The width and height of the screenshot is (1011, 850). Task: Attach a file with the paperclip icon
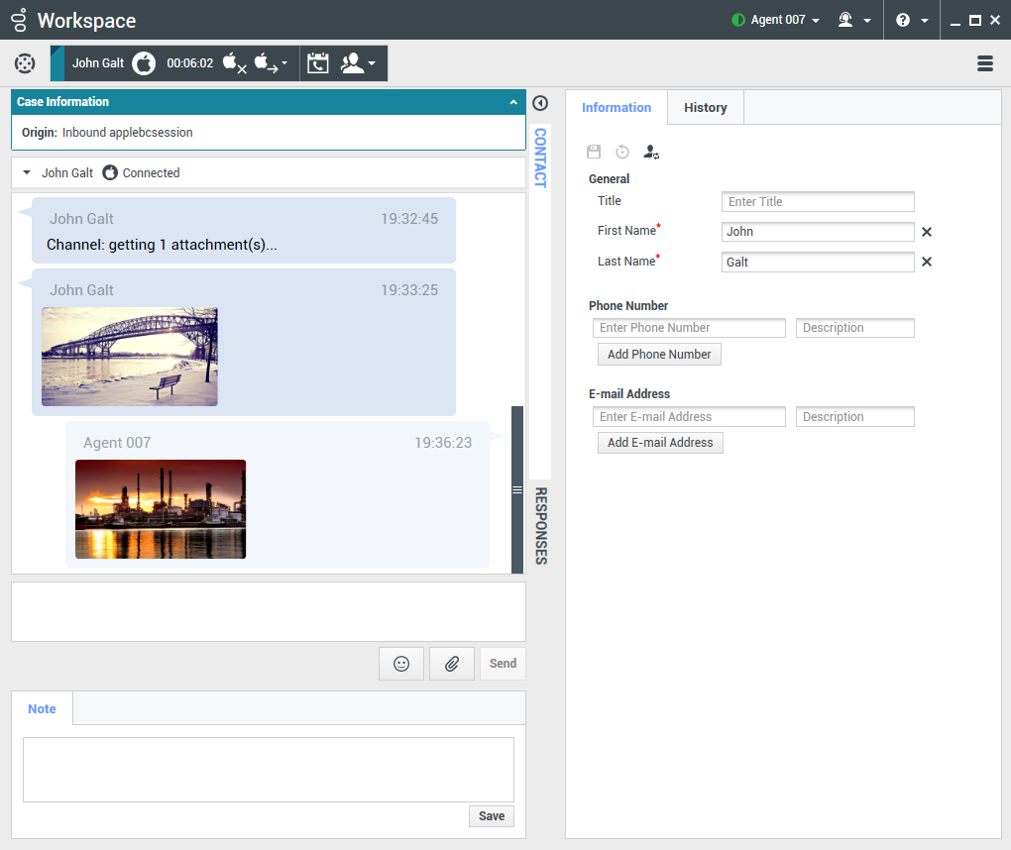[x=452, y=664]
